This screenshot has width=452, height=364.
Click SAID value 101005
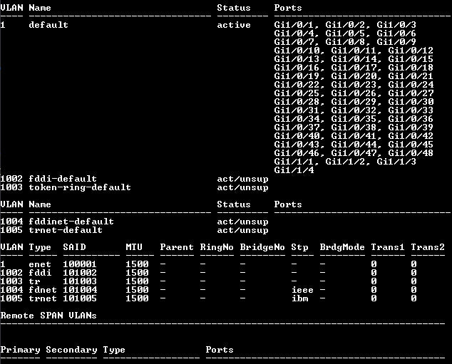click(80, 298)
